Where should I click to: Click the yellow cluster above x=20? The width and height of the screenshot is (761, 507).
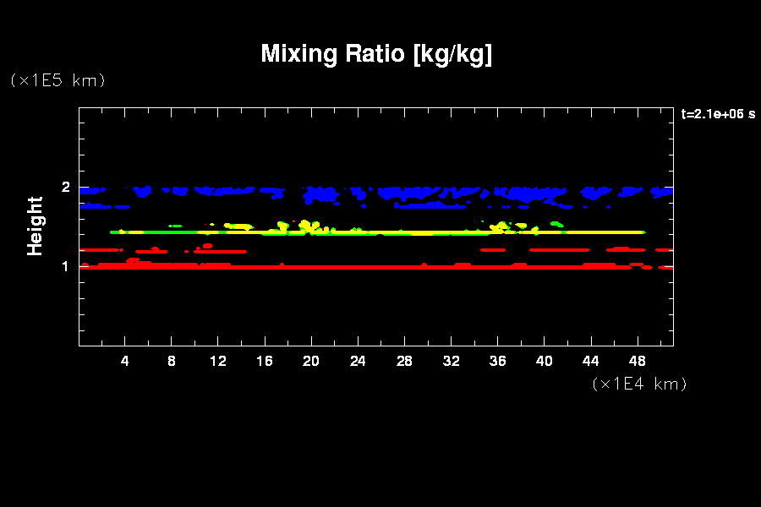[x=306, y=226]
